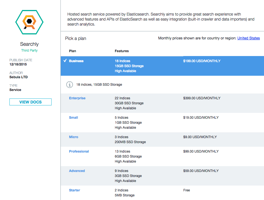Click '3GB SSD Storage' feature text
The image size is (264, 200).
click(128, 176)
